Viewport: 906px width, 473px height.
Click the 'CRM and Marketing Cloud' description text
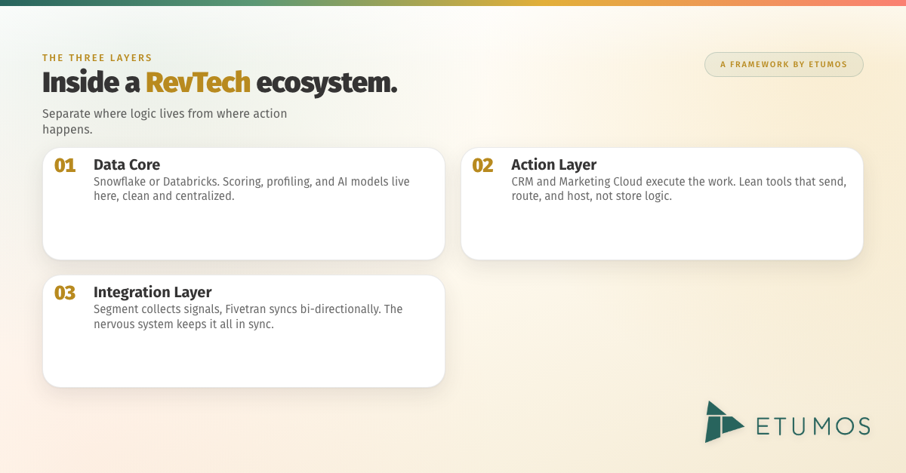click(679, 189)
